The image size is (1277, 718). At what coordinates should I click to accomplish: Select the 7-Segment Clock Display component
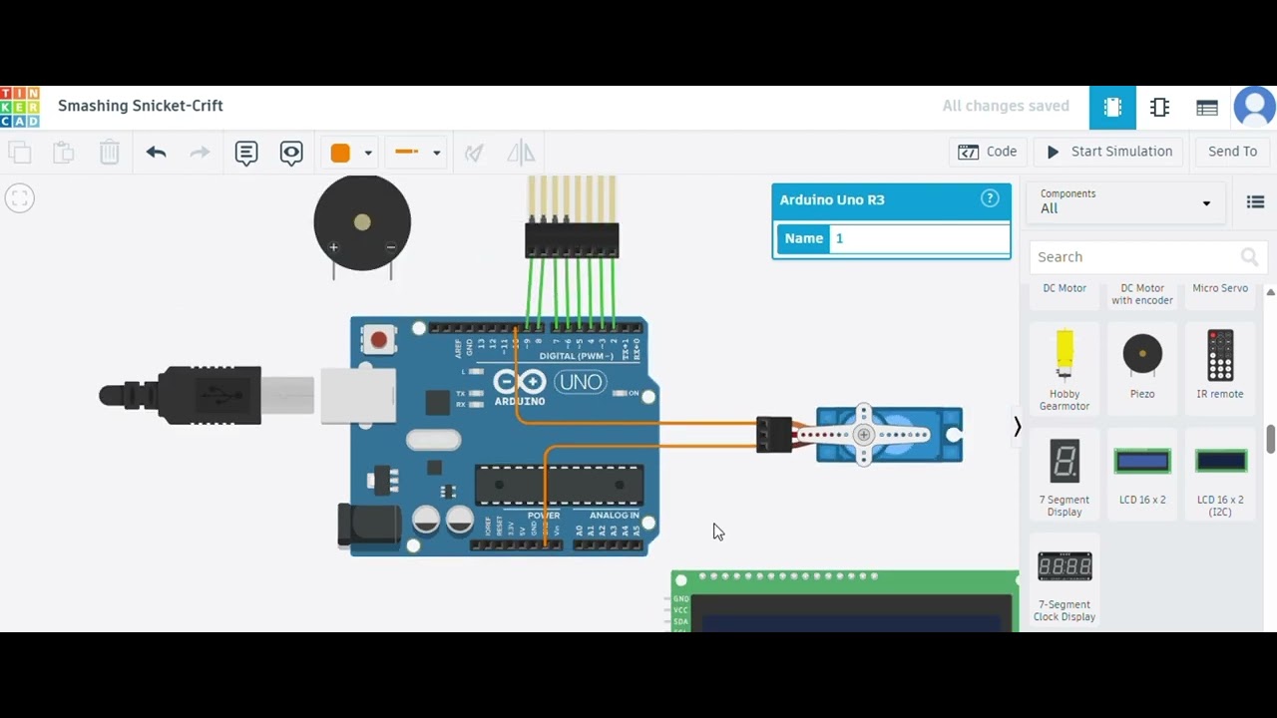click(x=1064, y=580)
